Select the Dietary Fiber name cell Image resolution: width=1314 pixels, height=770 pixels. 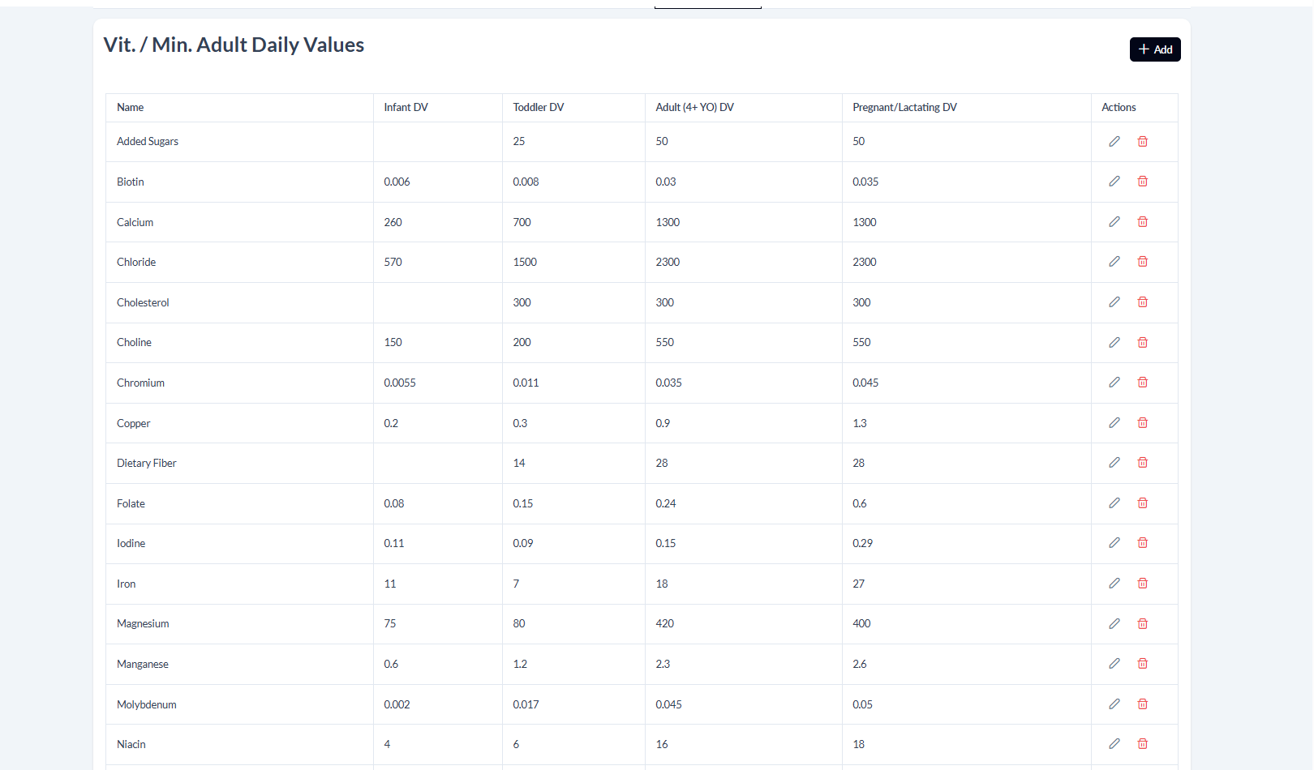click(239, 464)
